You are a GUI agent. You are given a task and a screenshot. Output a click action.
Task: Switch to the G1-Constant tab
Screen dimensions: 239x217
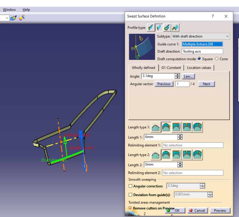pyautogui.click(x=171, y=68)
